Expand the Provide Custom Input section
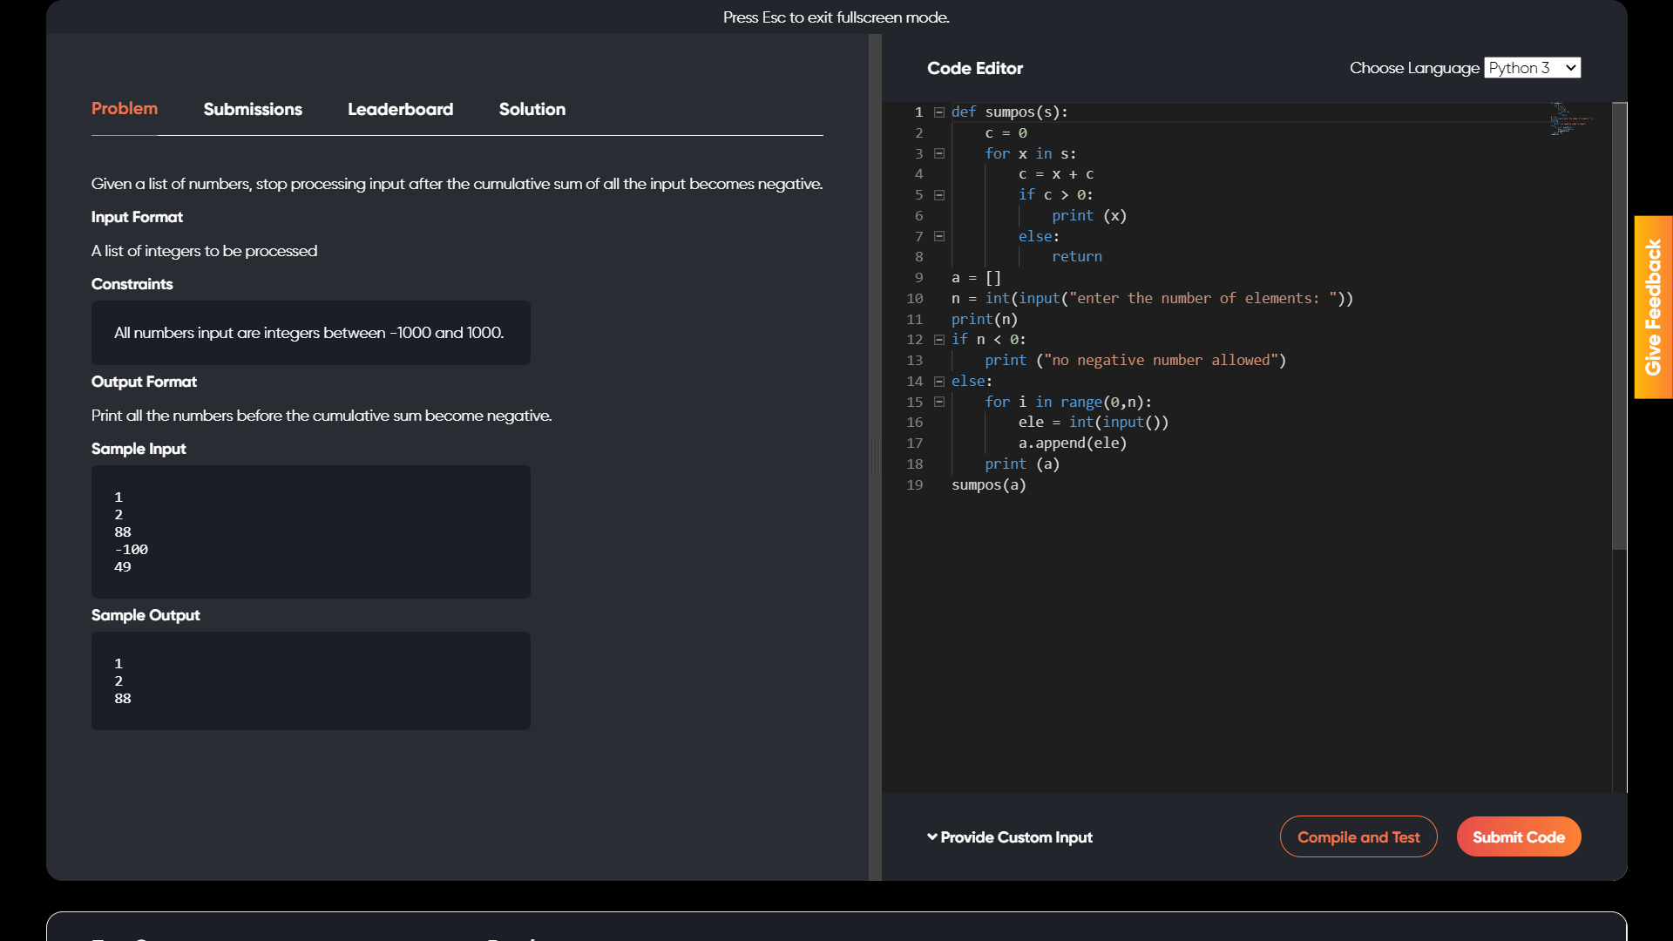 [1009, 837]
